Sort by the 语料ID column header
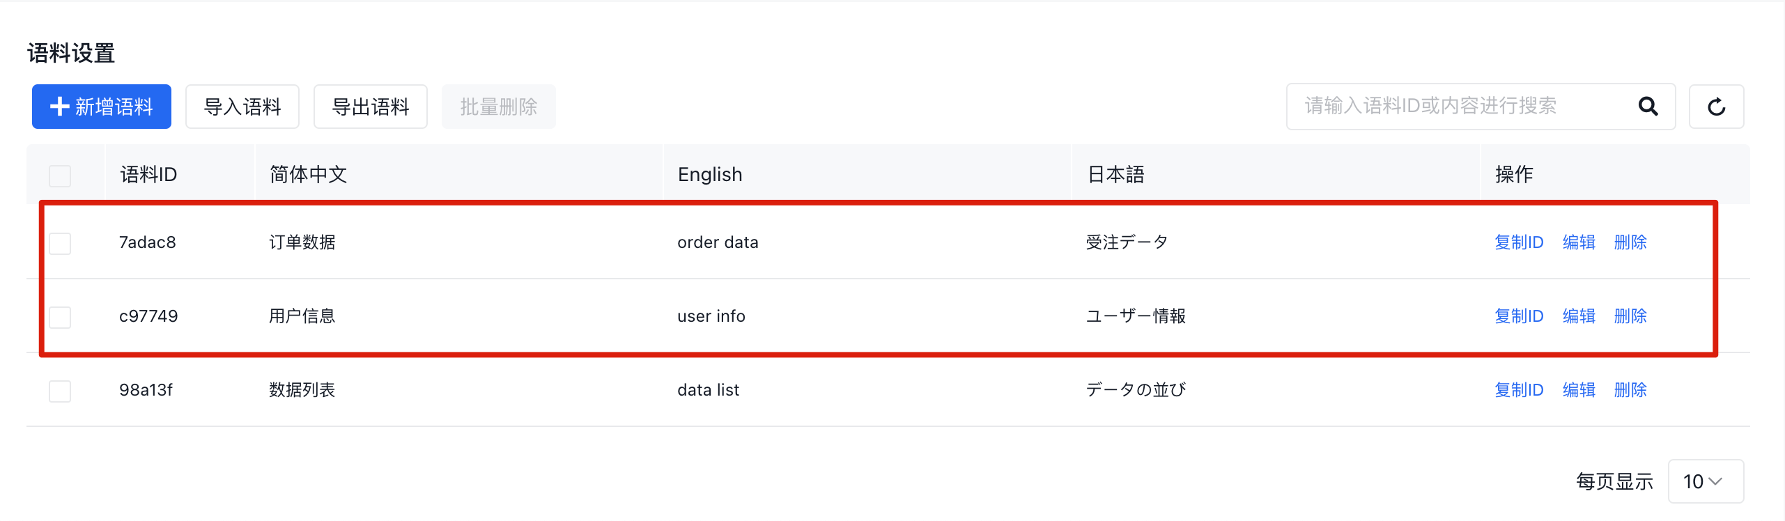Image resolution: width=1785 pixels, height=521 pixels. 148,174
